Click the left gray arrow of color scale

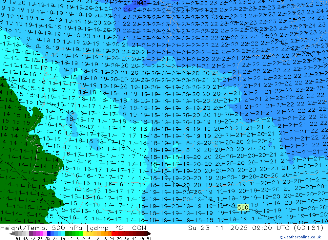click(x=12, y=233)
